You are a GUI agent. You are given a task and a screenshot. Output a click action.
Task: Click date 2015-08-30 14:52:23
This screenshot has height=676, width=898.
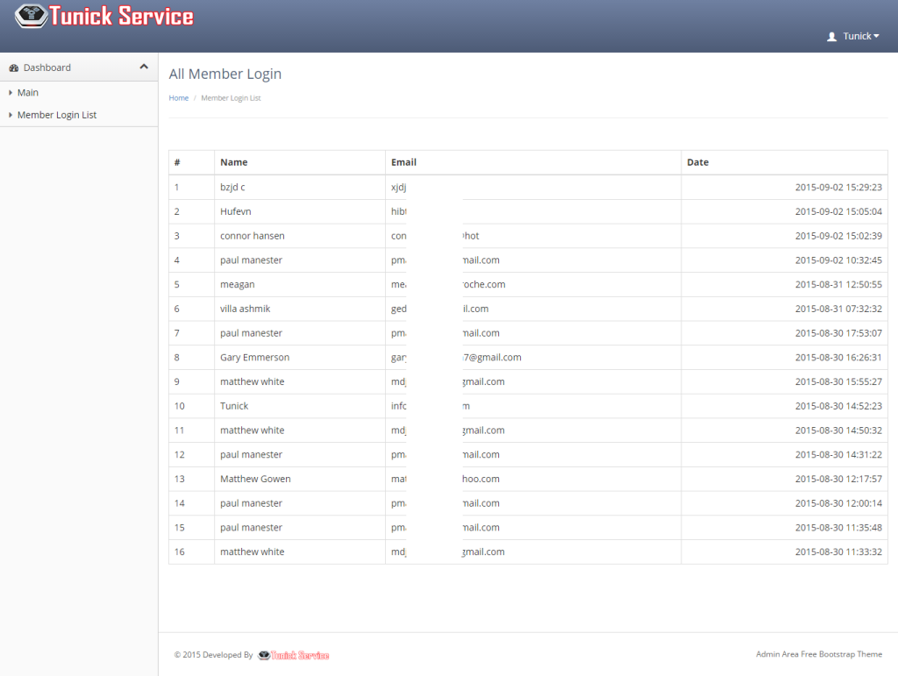838,407
